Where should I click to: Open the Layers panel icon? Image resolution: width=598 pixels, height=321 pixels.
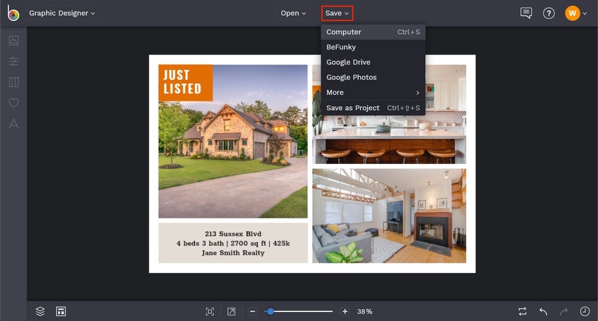[40, 312]
